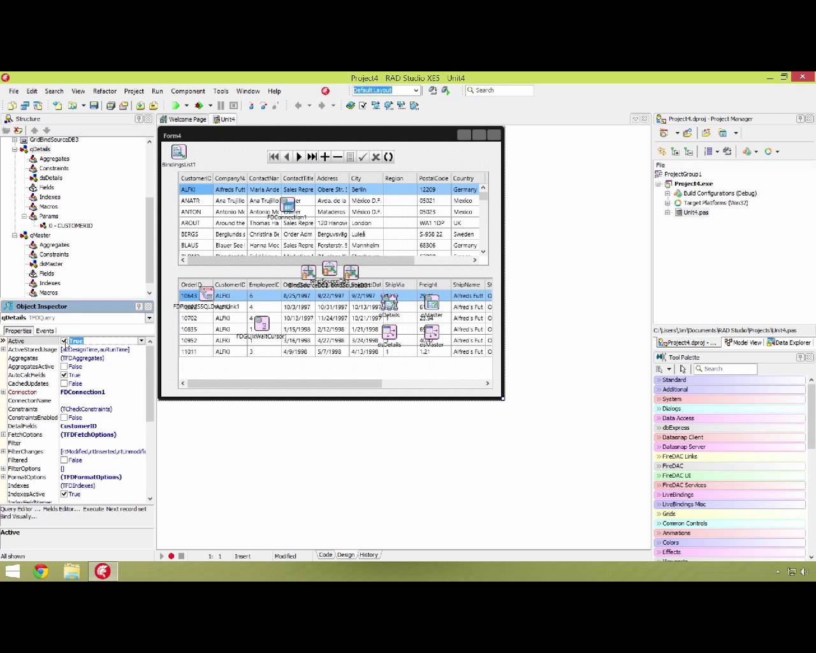Click the navigator Post checkmark button
The width and height of the screenshot is (816, 653).
point(363,157)
